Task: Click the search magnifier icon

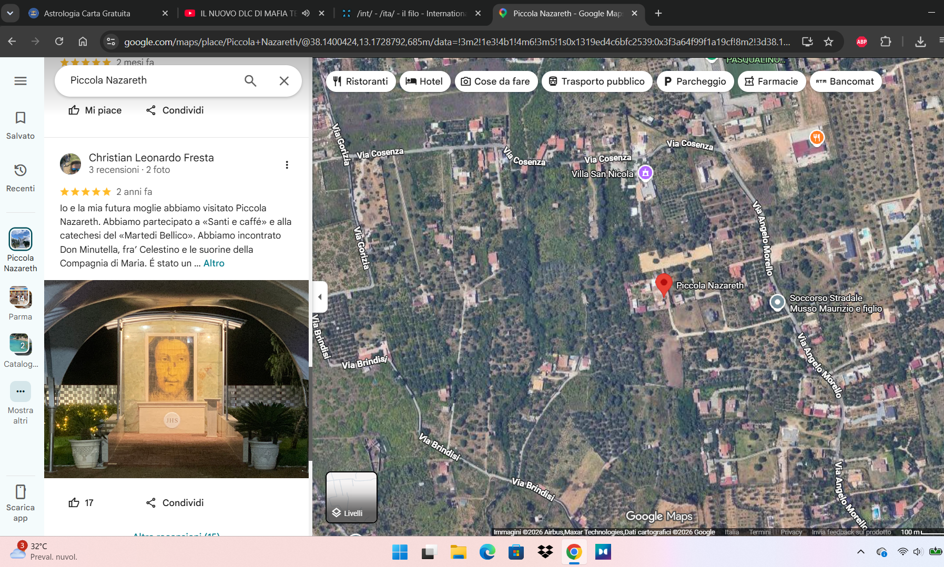Action: tap(250, 81)
